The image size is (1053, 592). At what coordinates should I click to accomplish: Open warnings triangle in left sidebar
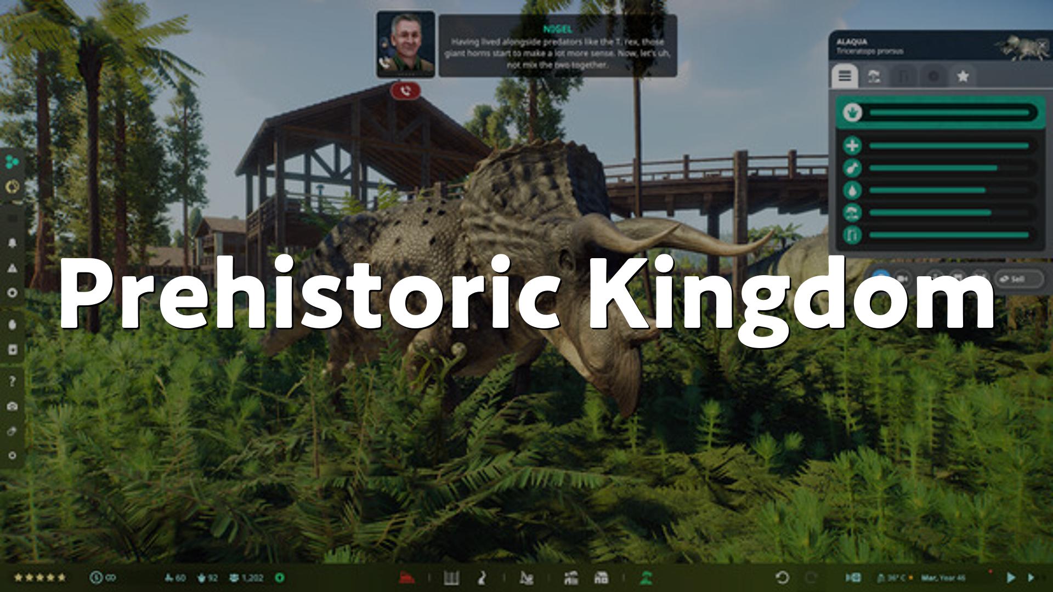13,268
